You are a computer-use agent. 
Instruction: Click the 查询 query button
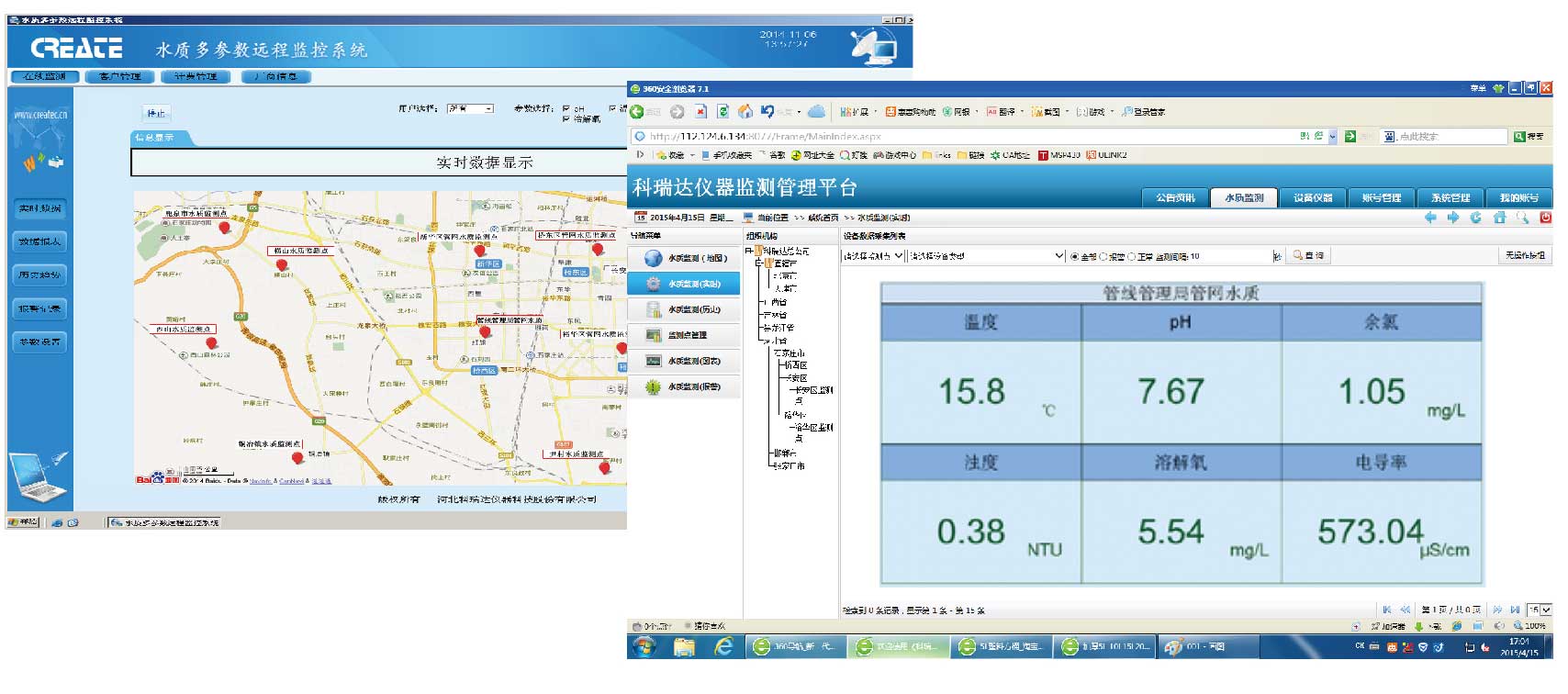tap(1308, 256)
